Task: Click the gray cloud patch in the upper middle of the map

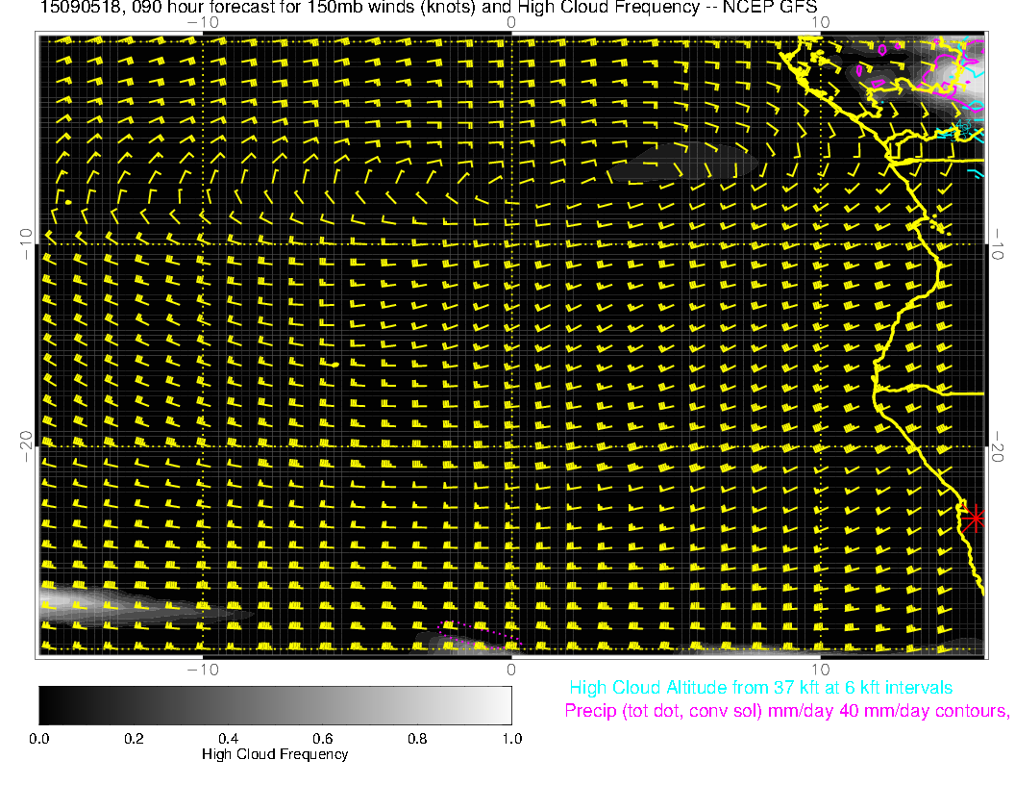Action: point(683,161)
